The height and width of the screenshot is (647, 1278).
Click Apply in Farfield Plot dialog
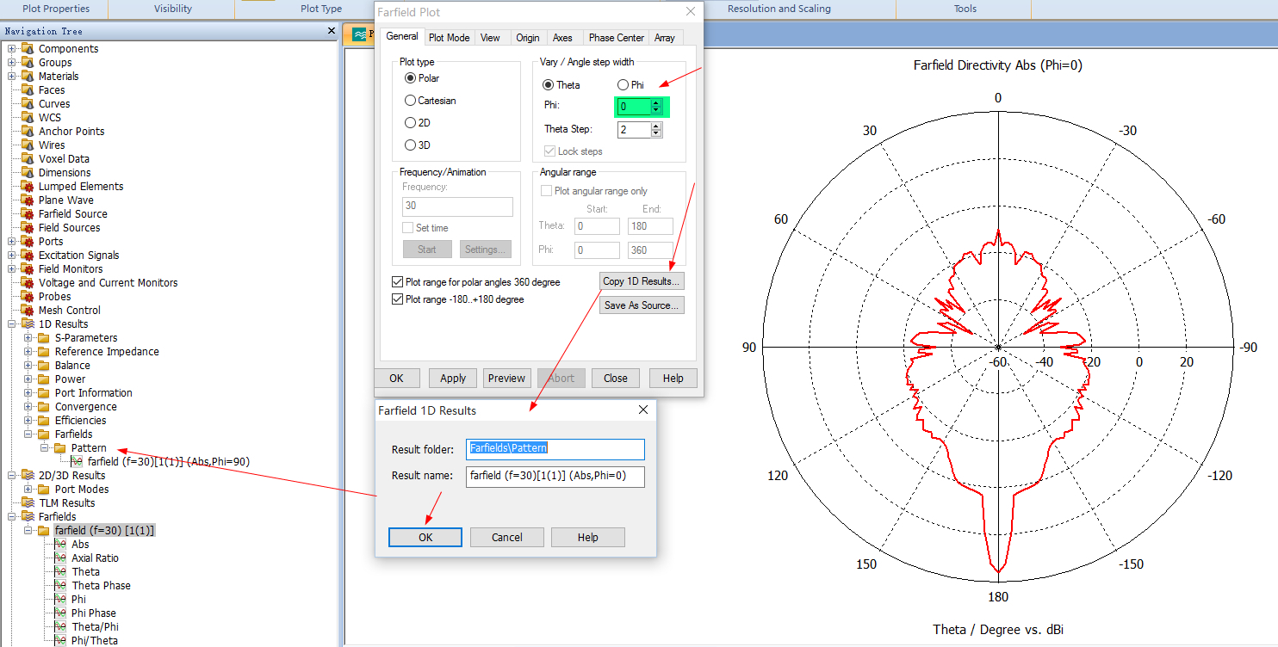(453, 378)
